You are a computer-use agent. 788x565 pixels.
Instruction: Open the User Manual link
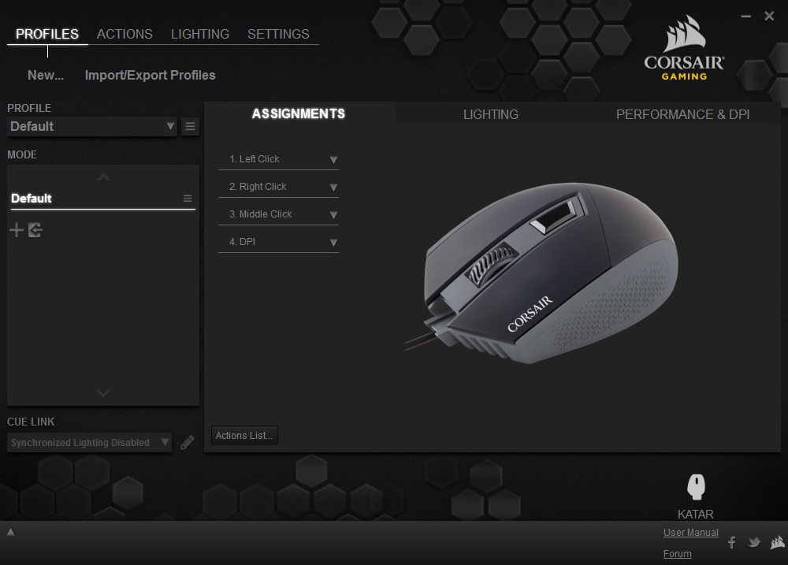click(690, 533)
